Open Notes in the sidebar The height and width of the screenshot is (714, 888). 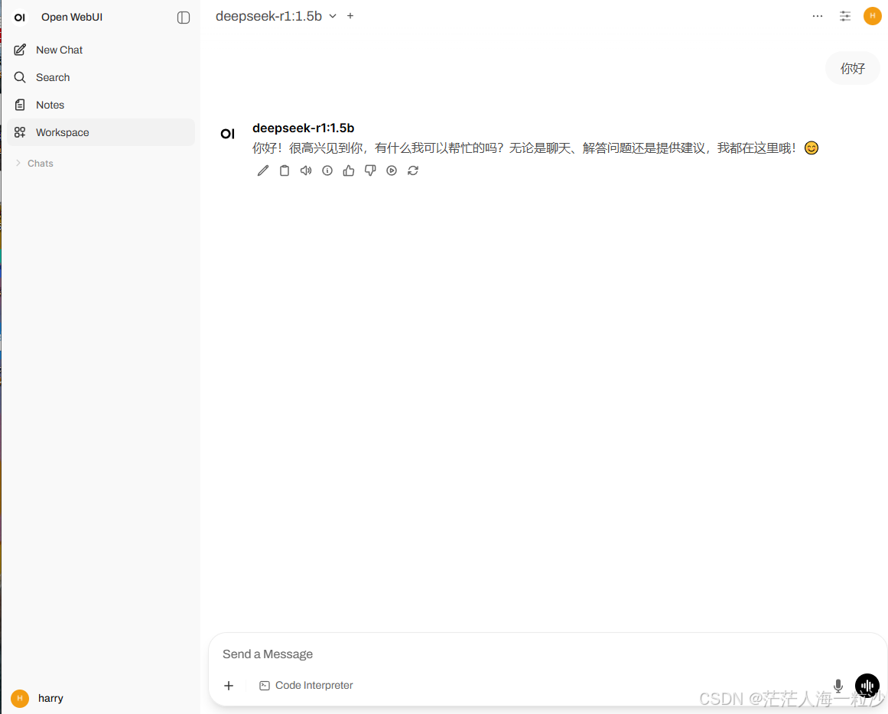(102, 105)
